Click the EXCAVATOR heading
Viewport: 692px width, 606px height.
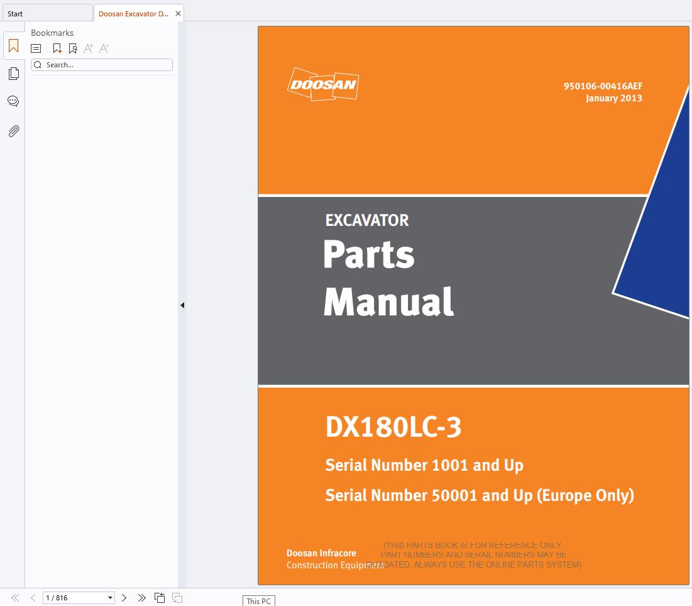[x=367, y=220]
